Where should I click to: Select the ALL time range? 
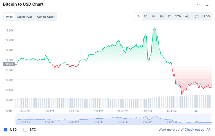click(x=187, y=16)
